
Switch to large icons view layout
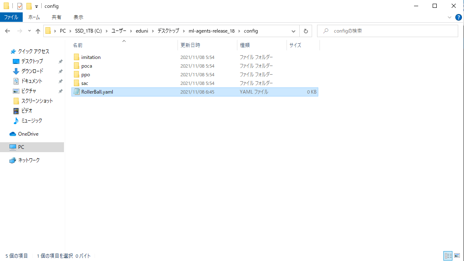coord(457,255)
